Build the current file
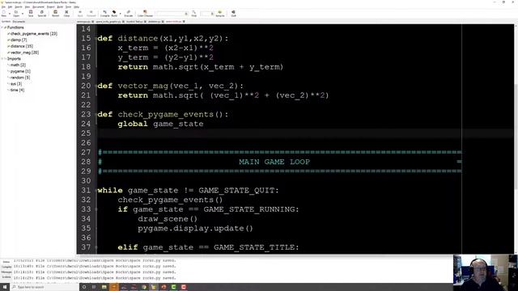 tap(114, 13)
